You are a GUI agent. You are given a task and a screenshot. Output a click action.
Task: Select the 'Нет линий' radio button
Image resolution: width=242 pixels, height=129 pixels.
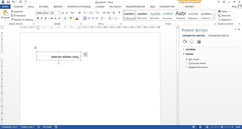[x=187, y=59]
